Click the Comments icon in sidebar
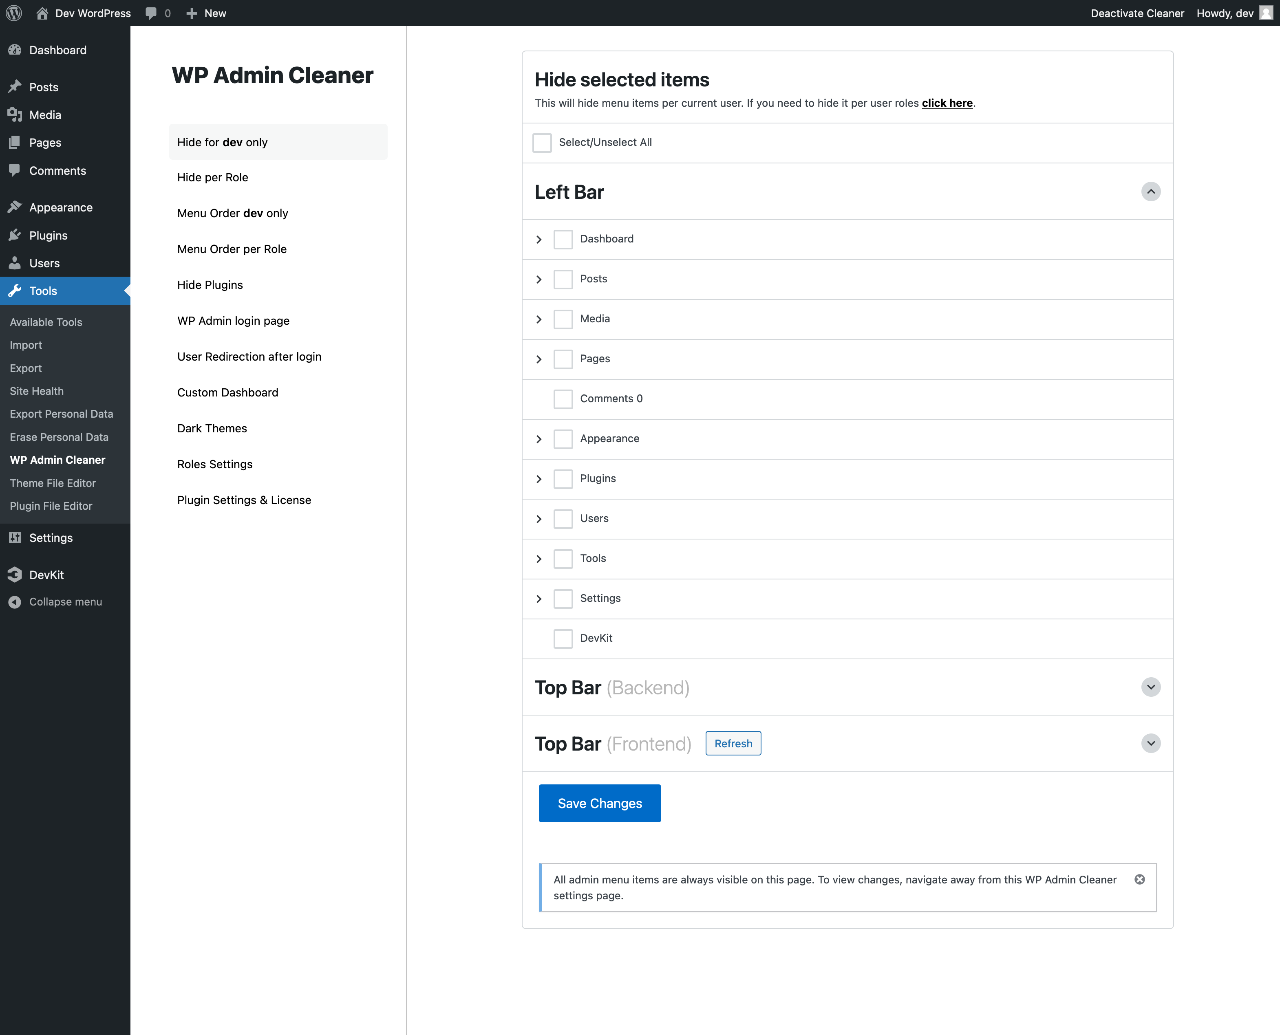Screen dimensions: 1280x1035 click(x=15, y=170)
